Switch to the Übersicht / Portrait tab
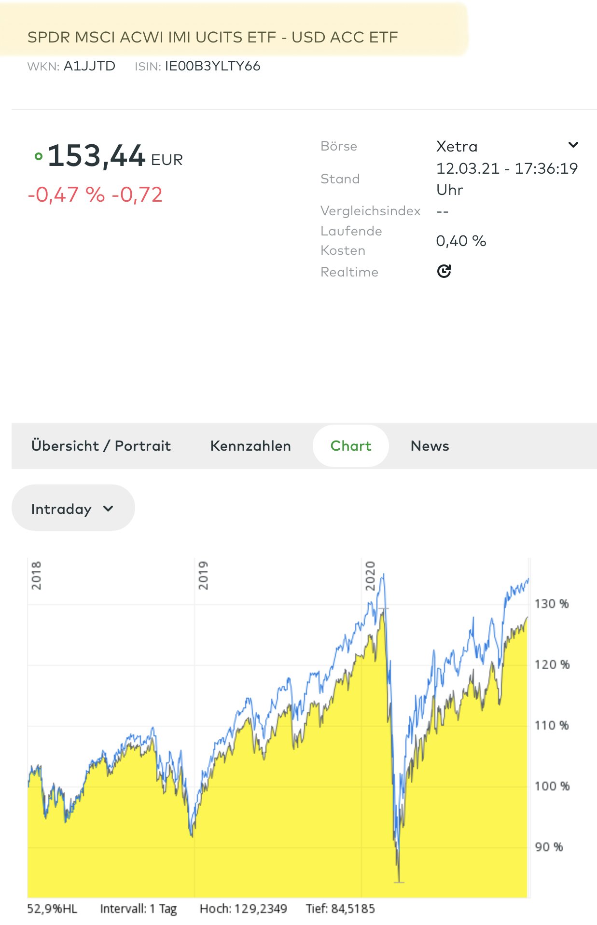 click(x=101, y=446)
